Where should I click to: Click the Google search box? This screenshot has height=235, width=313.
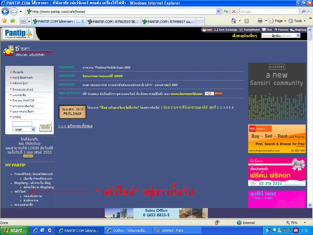click(x=269, y=12)
